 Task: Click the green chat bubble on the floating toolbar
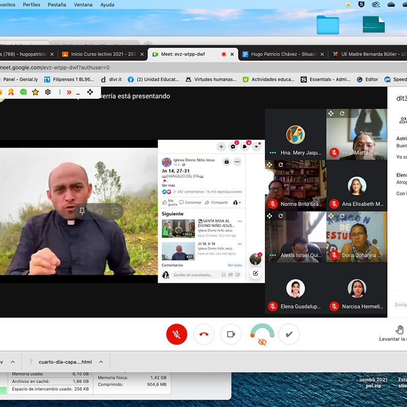23,92
